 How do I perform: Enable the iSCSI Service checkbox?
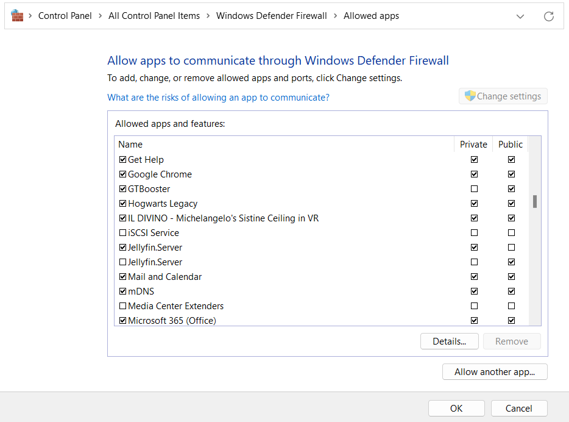click(x=122, y=233)
